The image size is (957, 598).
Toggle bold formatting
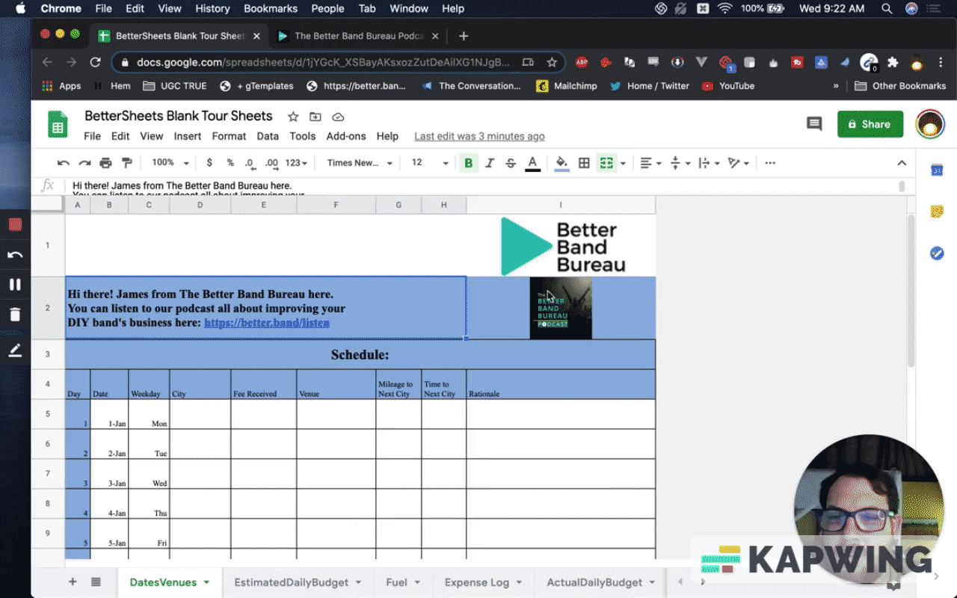(469, 163)
